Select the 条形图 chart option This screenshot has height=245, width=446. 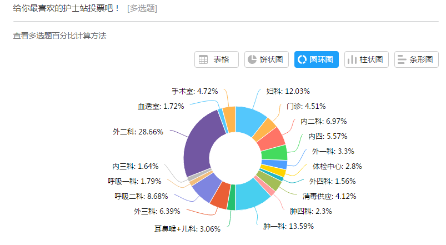(417, 59)
